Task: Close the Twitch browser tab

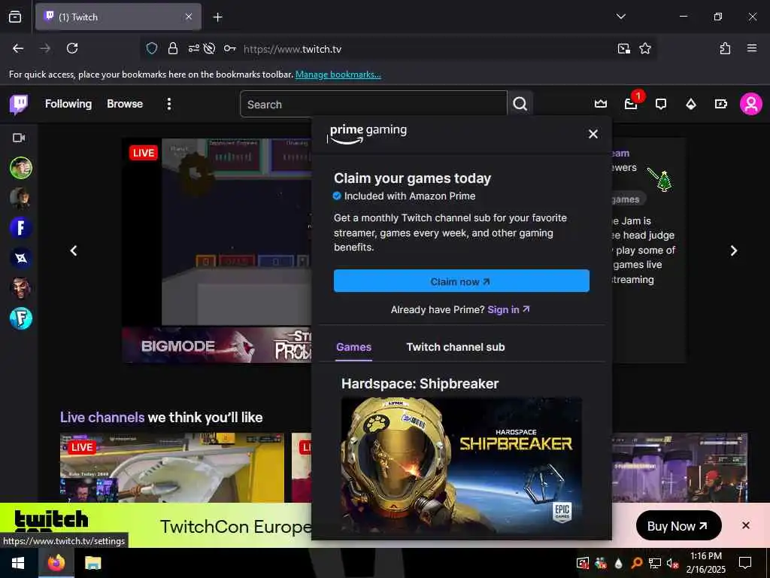Action: [189, 17]
